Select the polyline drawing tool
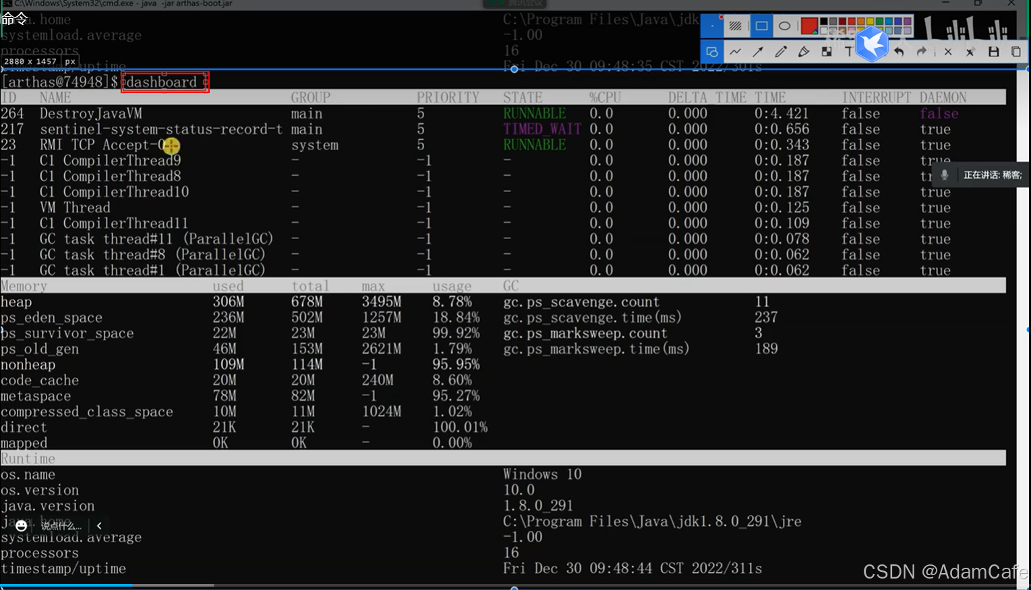This screenshot has width=1031, height=590. click(735, 52)
